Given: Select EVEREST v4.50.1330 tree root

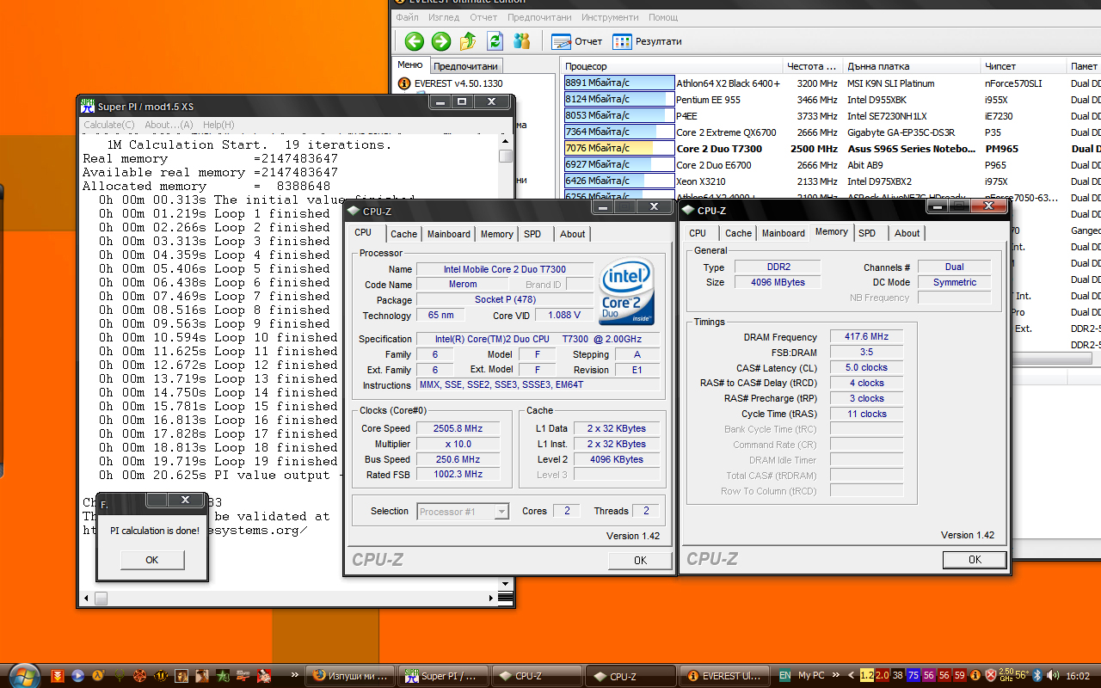Looking at the screenshot, I should [451, 83].
